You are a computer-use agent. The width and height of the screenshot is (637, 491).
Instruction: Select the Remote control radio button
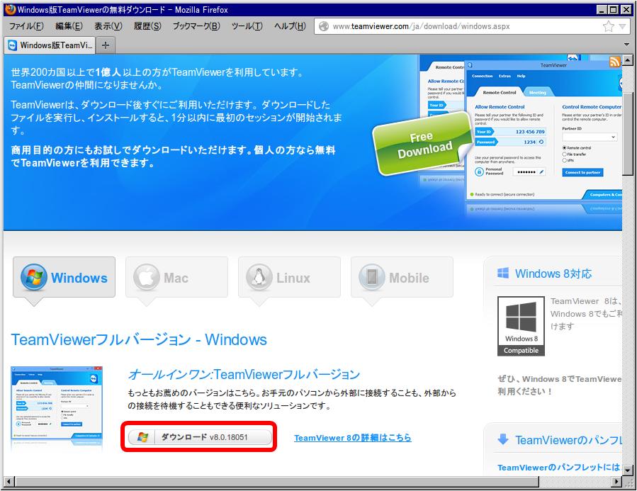pos(565,148)
